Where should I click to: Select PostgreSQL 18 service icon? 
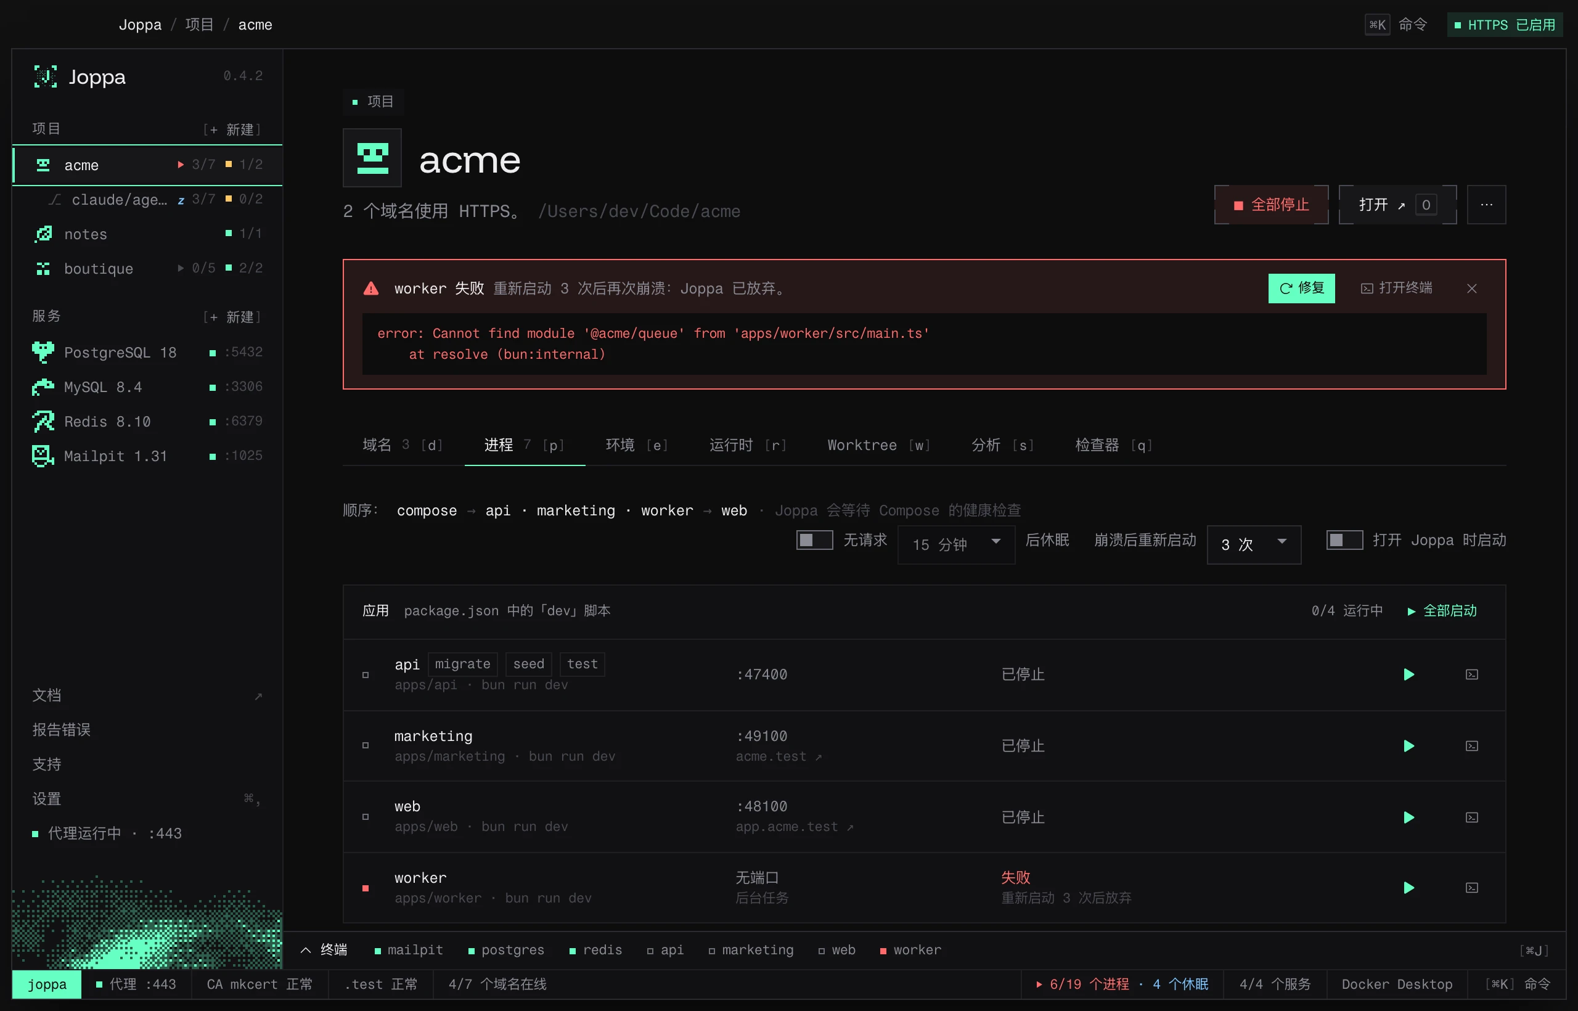[43, 353]
